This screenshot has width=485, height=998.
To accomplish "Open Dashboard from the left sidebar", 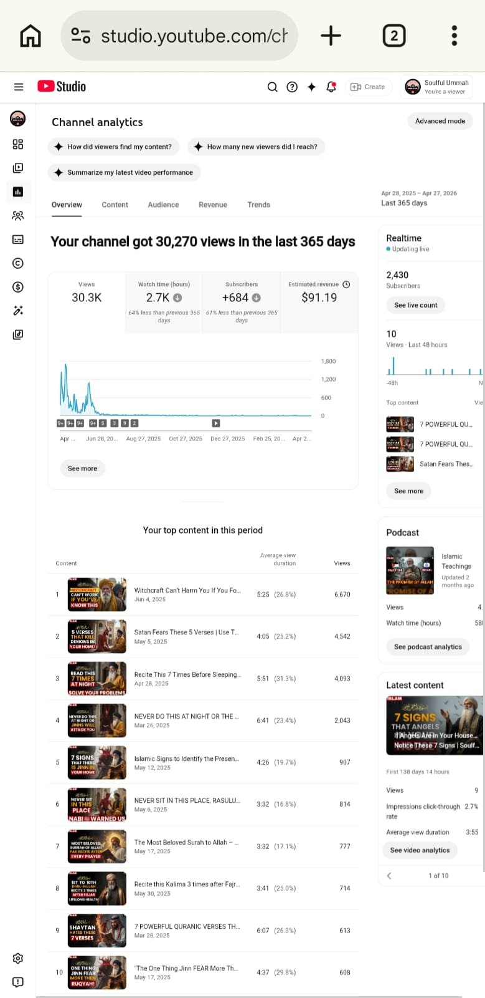I will coord(18,144).
